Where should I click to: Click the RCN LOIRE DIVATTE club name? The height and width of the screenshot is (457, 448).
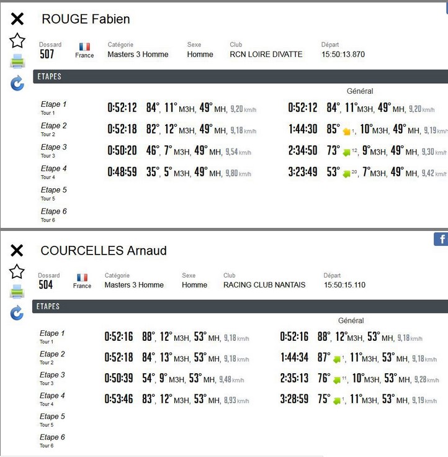tap(266, 55)
